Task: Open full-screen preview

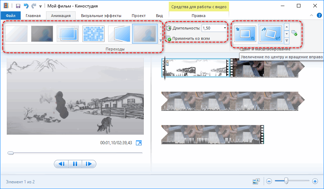Action: (x=139, y=143)
